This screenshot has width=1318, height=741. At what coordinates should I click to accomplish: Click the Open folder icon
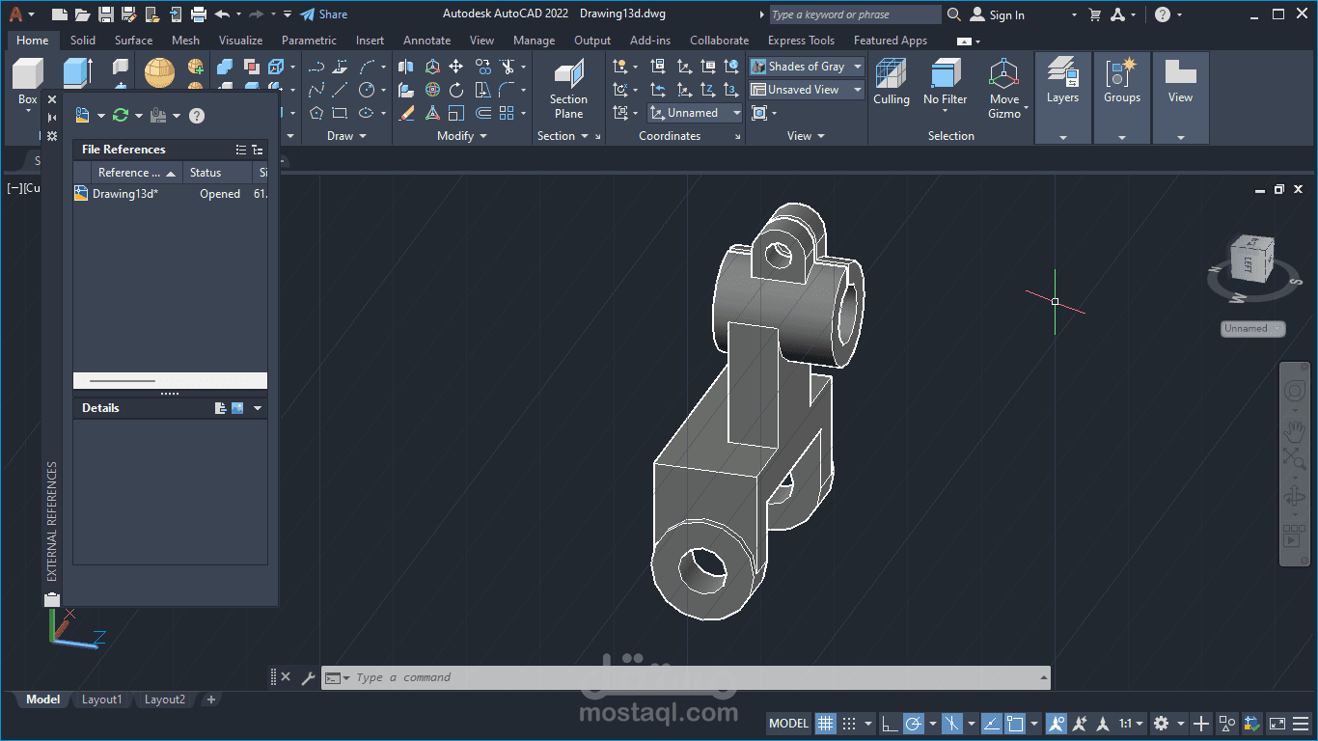(x=83, y=14)
